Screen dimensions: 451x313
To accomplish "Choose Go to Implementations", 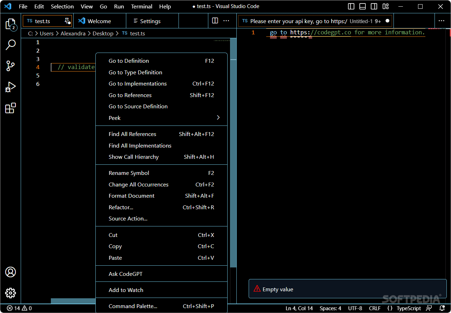I will click(161, 83).
